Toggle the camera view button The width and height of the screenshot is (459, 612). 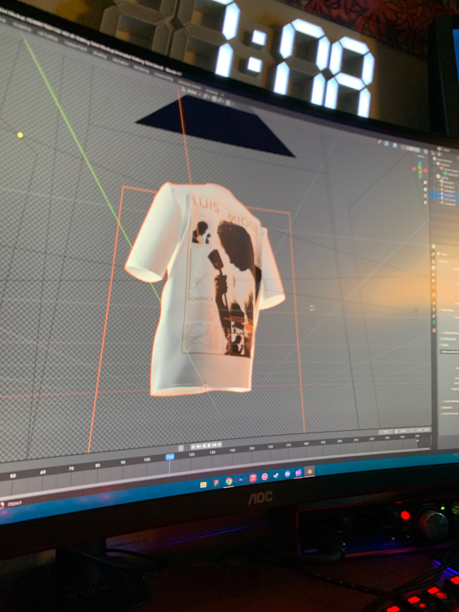[425, 196]
